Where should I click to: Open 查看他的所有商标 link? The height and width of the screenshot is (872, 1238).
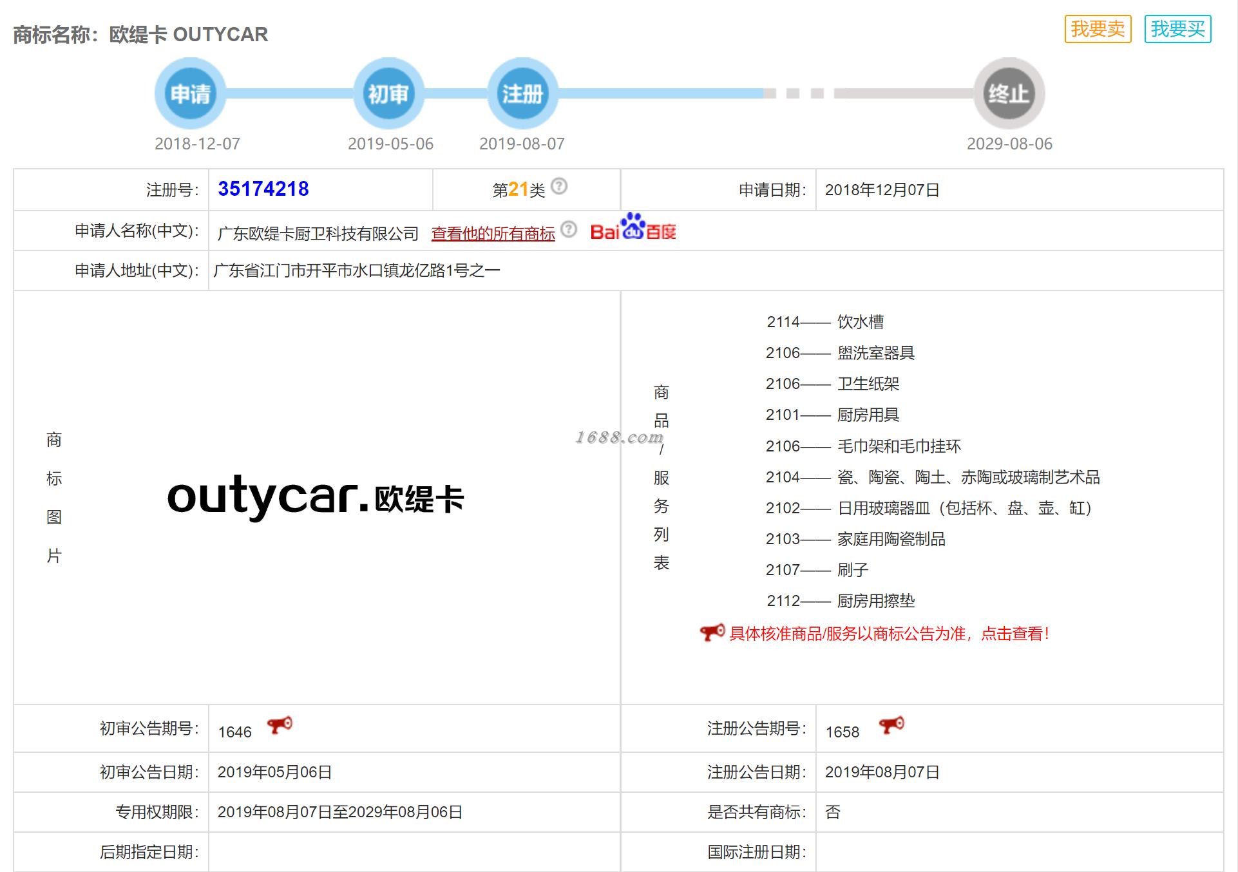(493, 233)
